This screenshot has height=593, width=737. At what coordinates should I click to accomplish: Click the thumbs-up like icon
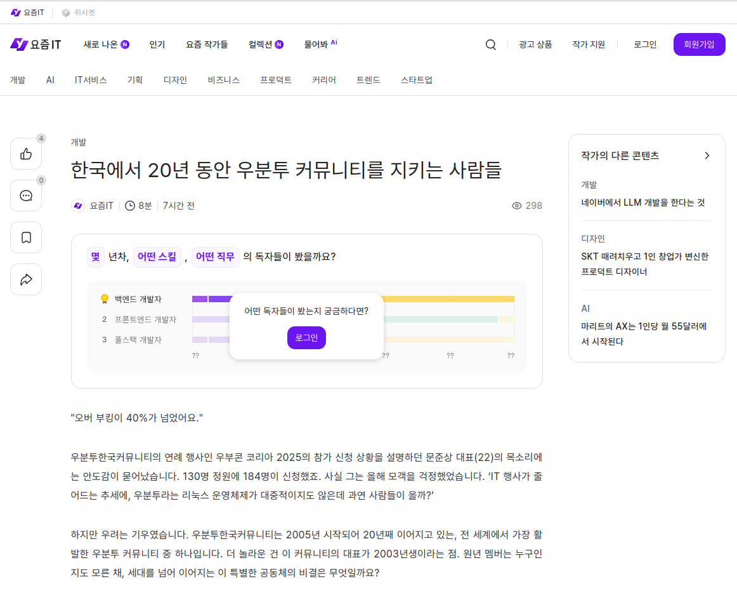click(26, 154)
